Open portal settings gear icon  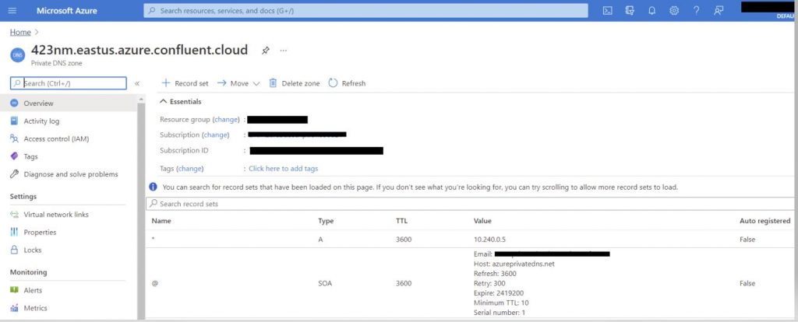tap(674, 11)
